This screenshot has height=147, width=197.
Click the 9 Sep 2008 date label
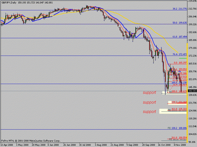click(x=132, y=145)
